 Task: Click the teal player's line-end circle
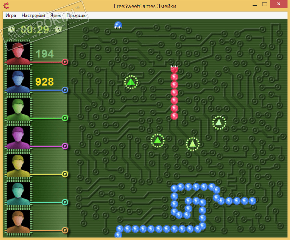coord(65,202)
